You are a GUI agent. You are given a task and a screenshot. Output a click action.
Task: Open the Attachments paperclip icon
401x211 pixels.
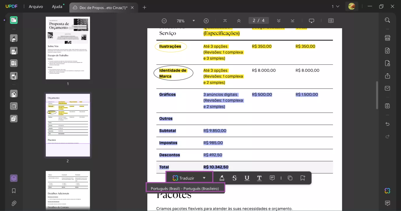click(x=14, y=203)
